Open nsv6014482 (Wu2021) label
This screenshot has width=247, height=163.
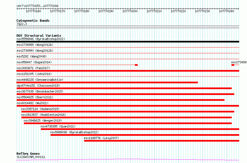pyautogui.click(x=32, y=103)
